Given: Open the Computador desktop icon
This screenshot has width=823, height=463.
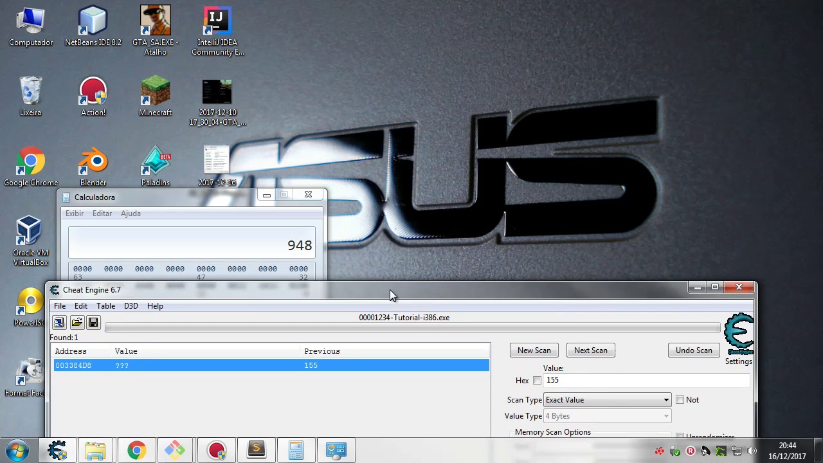Looking at the screenshot, I should (x=31, y=26).
